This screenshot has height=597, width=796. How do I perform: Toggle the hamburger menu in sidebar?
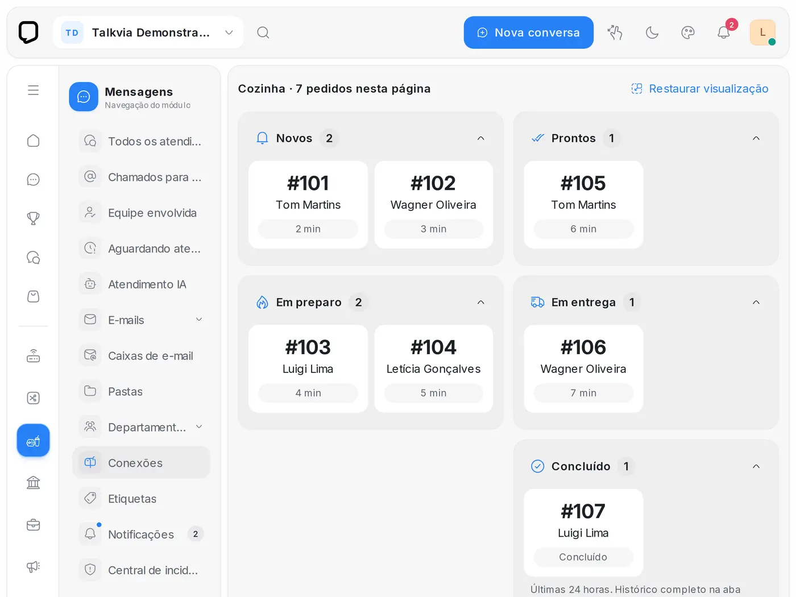click(34, 90)
